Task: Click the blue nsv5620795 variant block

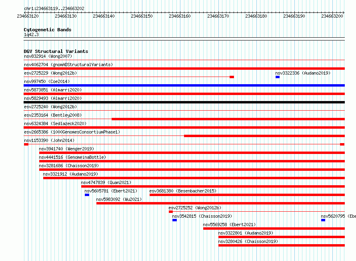Action: point(323,220)
